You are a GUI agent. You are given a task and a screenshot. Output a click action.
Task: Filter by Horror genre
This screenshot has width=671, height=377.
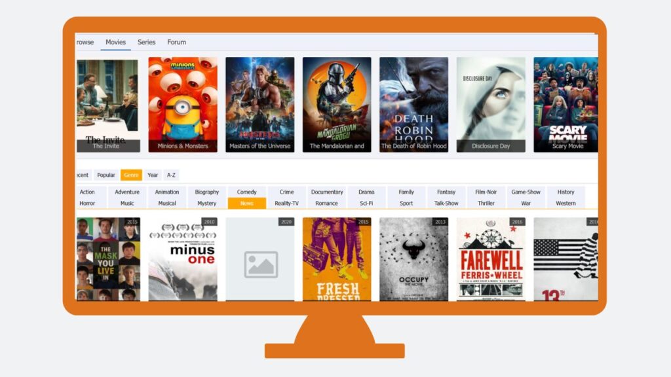(x=87, y=203)
